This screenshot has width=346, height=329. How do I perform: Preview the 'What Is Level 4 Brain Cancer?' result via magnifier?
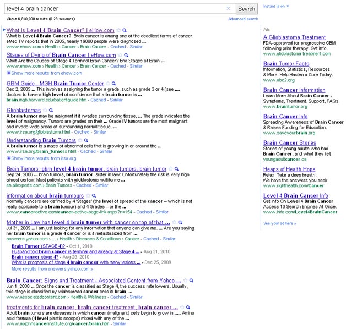coord(125,30)
